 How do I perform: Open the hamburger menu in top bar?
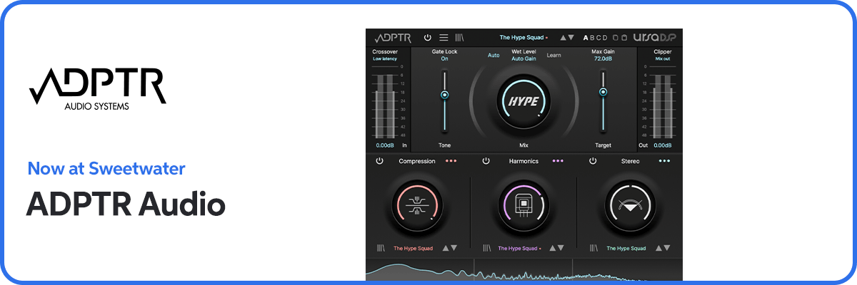click(x=443, y=37)
